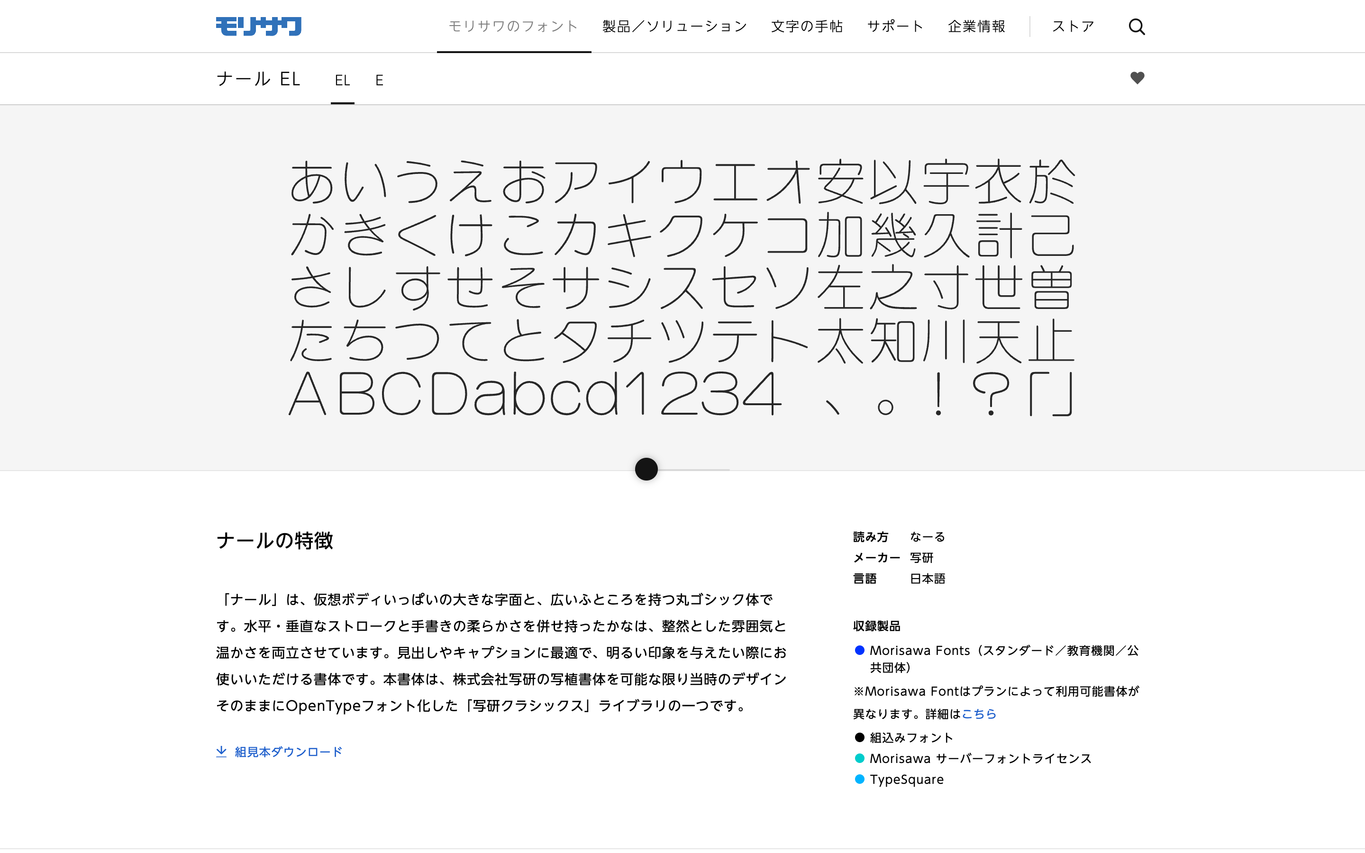Toggle the favorite heart icon
This screenshot has width=1365, height=853.
1137,78
